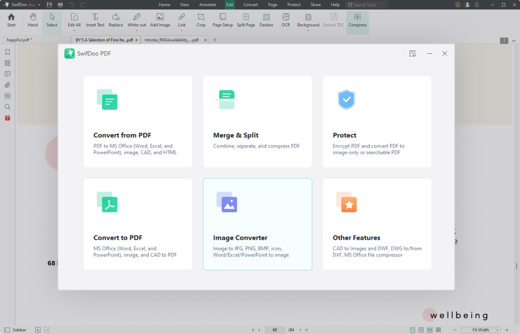This screenshot has width=520, height=334.
Task: Open the history icon in SwifDoo PDF dialog header
Action: pyautogui.click(x=413, y=53)
